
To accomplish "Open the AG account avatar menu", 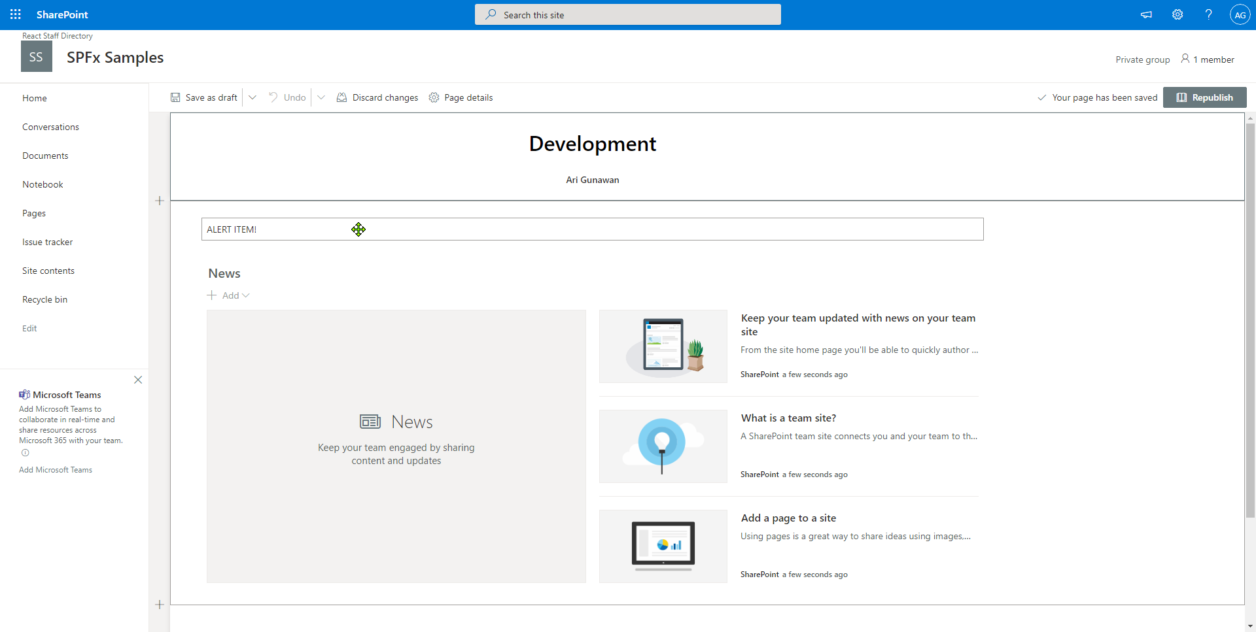I will pyautogui.click(x=1240, y=14).
